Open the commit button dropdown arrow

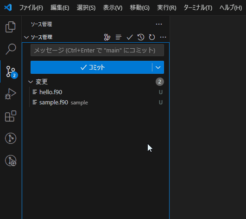158,67
